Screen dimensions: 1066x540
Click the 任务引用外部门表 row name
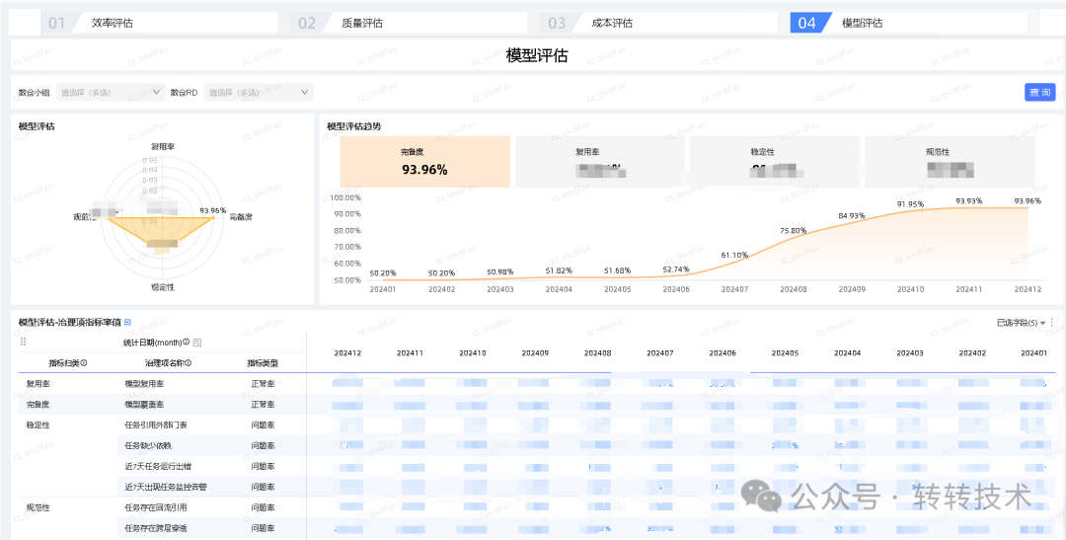pos(156,425)
